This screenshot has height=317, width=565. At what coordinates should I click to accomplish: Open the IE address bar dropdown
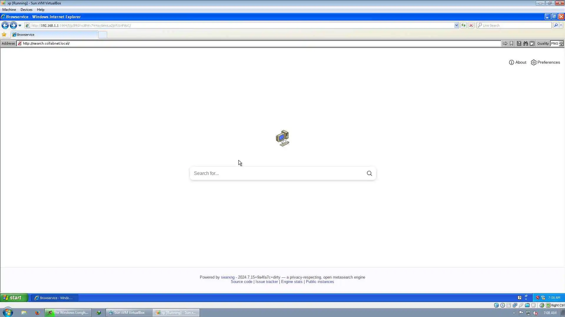[x=456, y=26]
